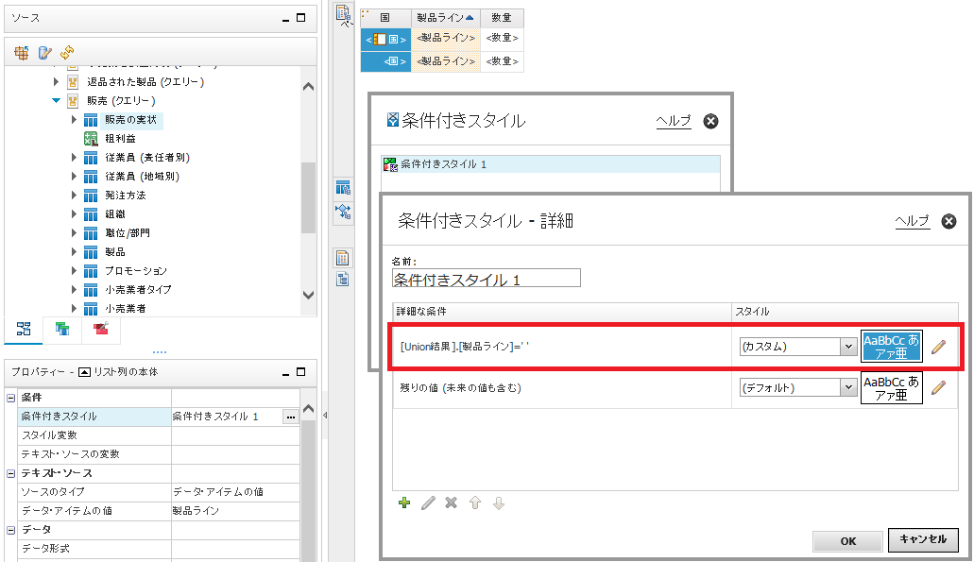Screen dimensions: 974x562
Task: Collapse the データ property group
Action: click(x=10, y=530)
